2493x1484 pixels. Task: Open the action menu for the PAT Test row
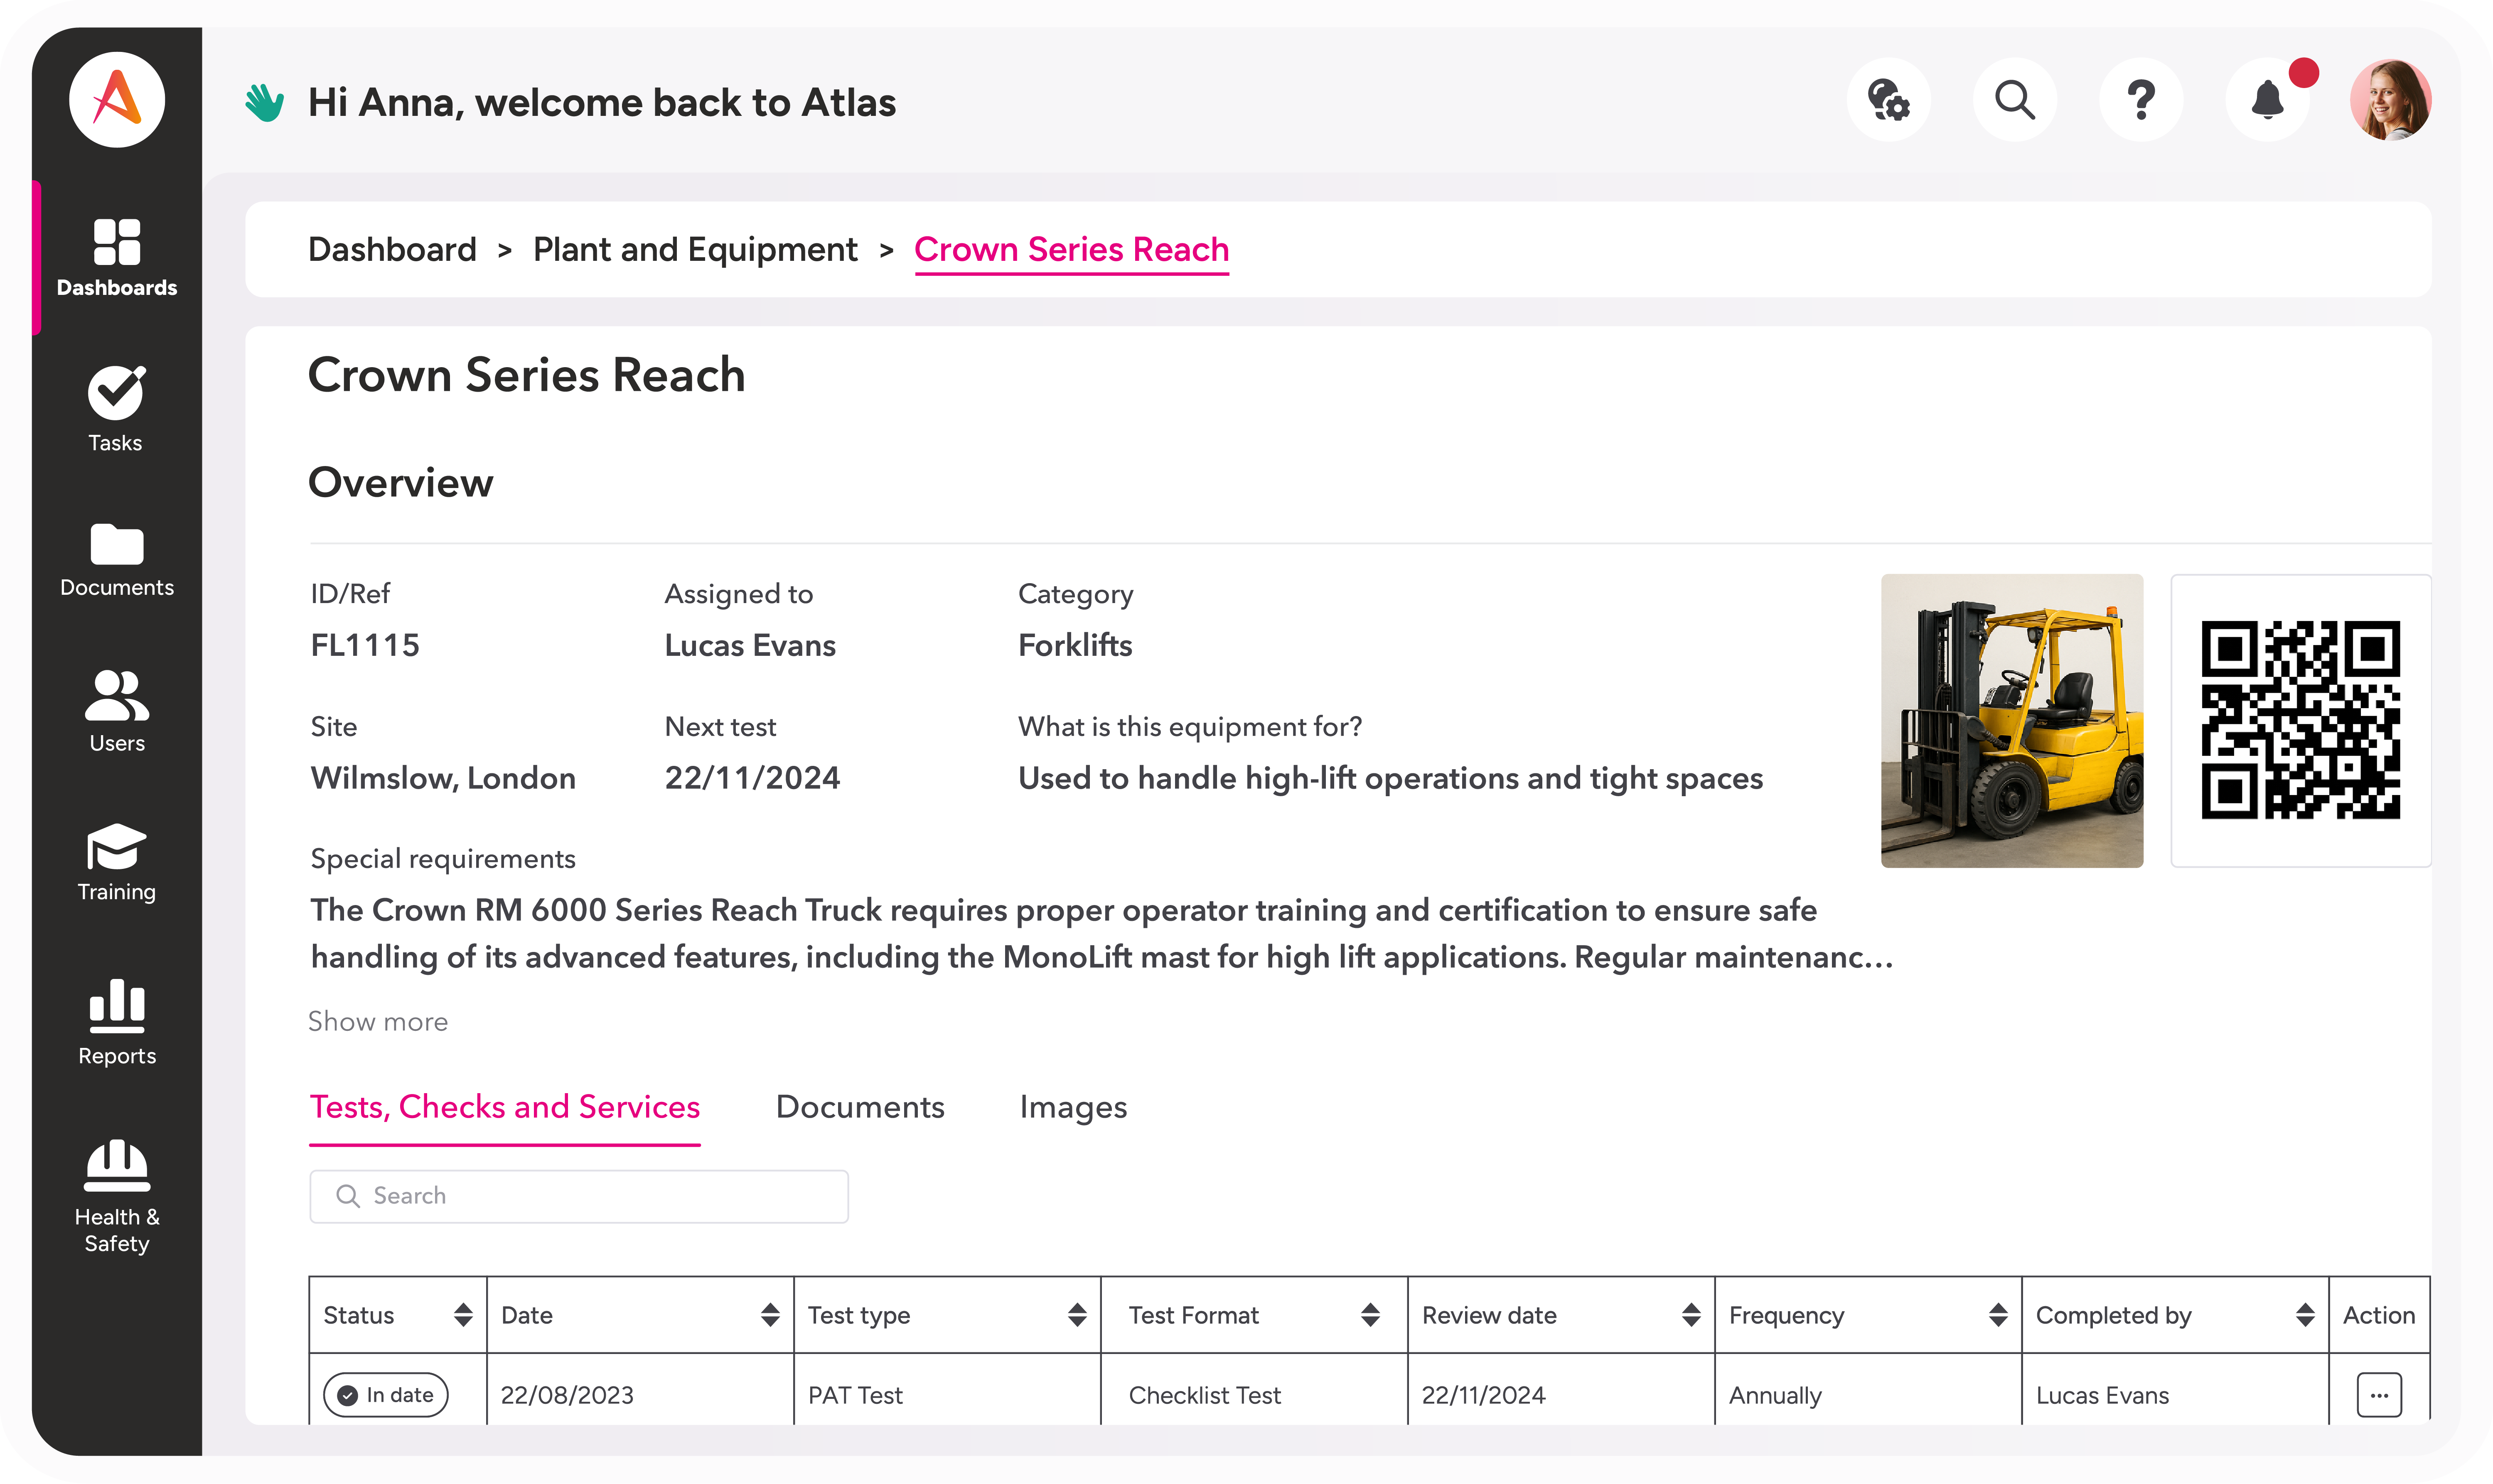2379,1395
